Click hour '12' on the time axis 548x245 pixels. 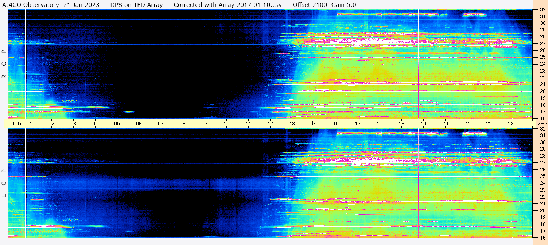270,124
